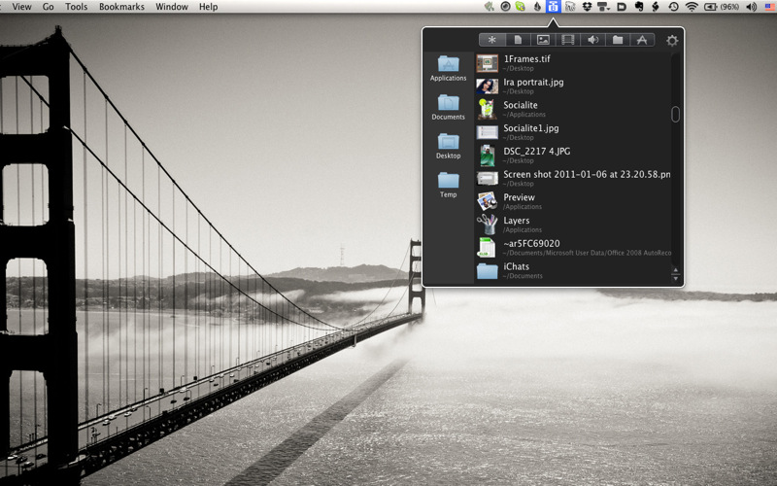Filter recent items by documents
Screen dimensions: 777x486
(x=517, y=40)
